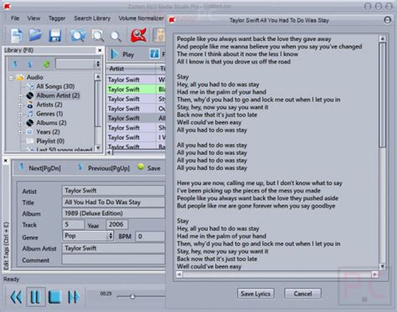This screenshot has width=397, height=312.
Task: Click the lyrics horizontal scrollbar right arrow
Action: tap(374, 274)
